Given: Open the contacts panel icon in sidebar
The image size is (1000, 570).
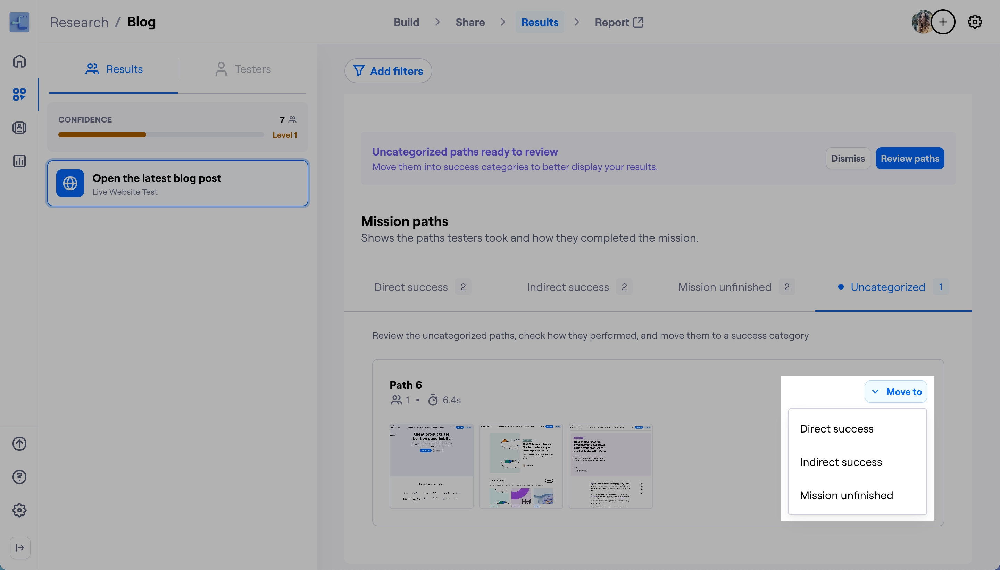Looking at the screenshot, I should pyautogui.click(x=19, y=128).
